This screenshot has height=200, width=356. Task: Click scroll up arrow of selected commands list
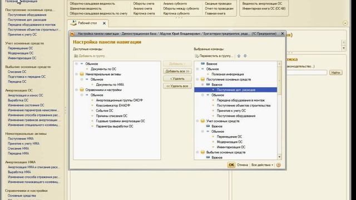tap(279, 64)
